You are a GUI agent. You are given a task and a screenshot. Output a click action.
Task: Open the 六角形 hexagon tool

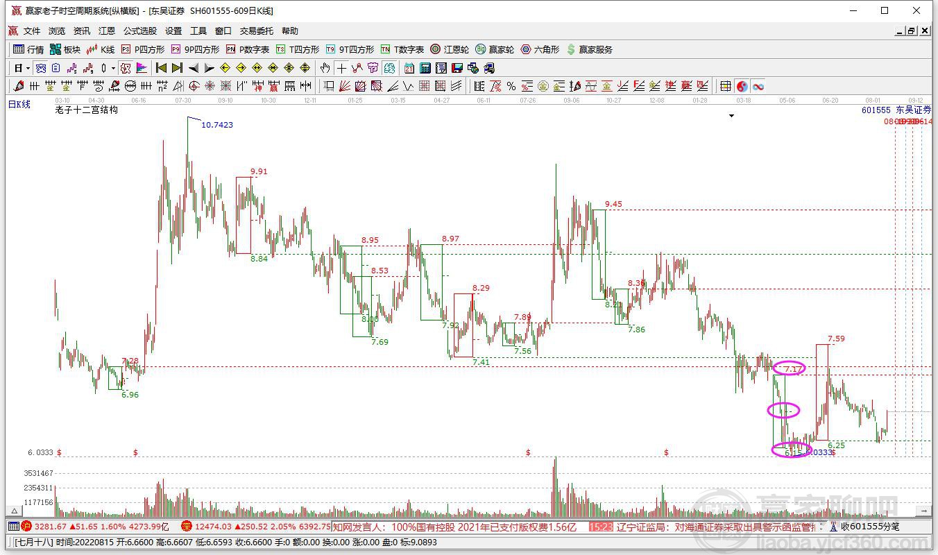click(x=540, y=49)
